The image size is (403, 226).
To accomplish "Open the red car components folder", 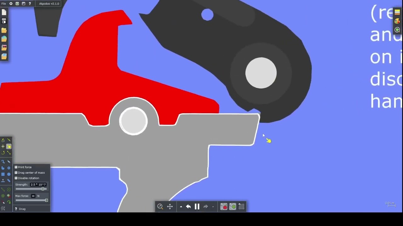I will point(4,48).
